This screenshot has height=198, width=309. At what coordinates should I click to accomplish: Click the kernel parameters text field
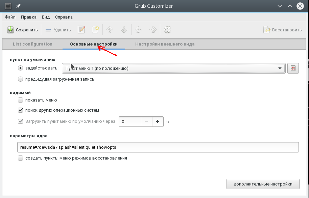pos(158,147)
